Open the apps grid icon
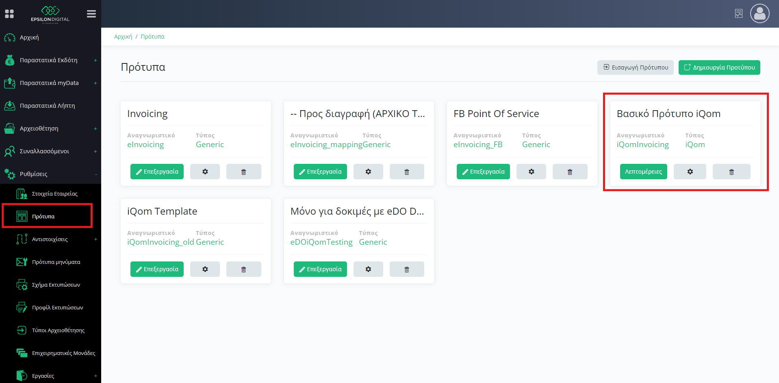The height and width of the screenshot is (383, 779). coord(9,14)
